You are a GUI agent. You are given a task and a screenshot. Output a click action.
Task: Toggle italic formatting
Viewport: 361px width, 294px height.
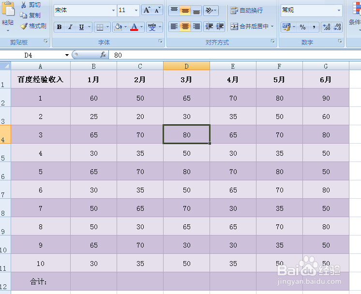point(70,27)
